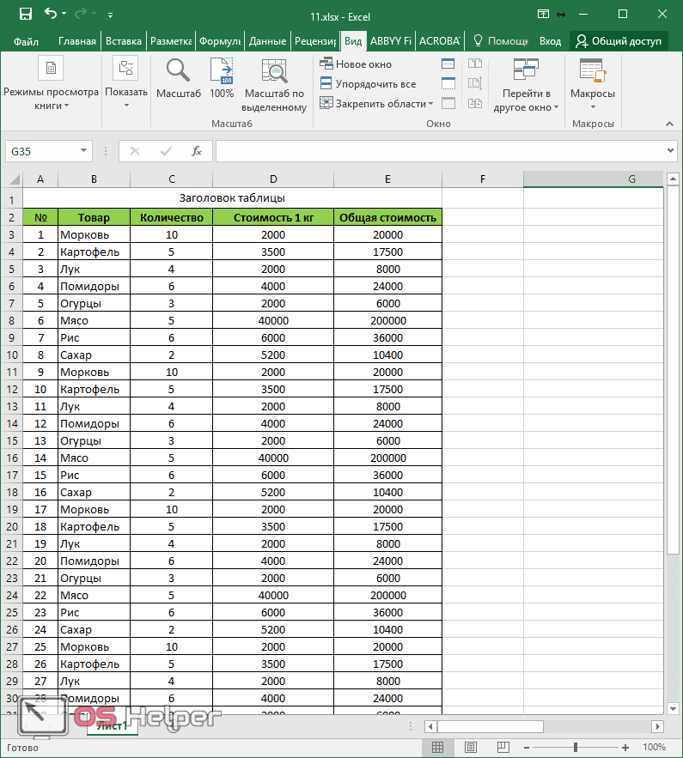Open Customize Quick Access Toolbar dropdown

110,15
